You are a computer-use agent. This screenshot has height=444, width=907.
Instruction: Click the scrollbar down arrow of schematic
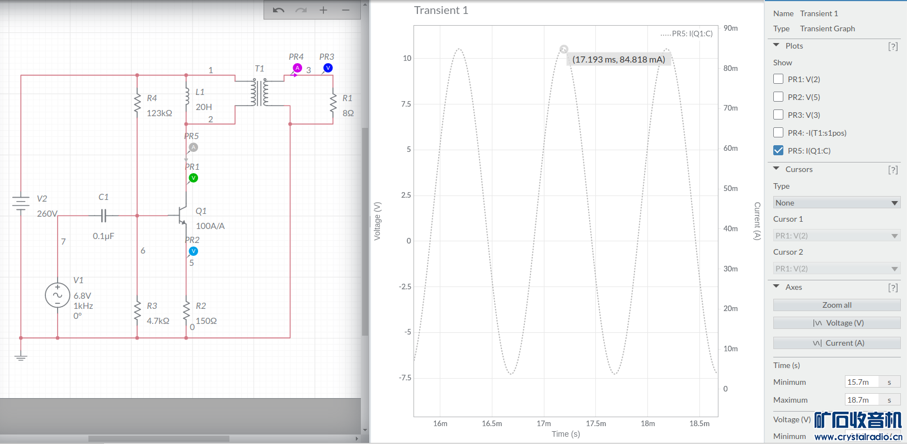tap(365, 430)
